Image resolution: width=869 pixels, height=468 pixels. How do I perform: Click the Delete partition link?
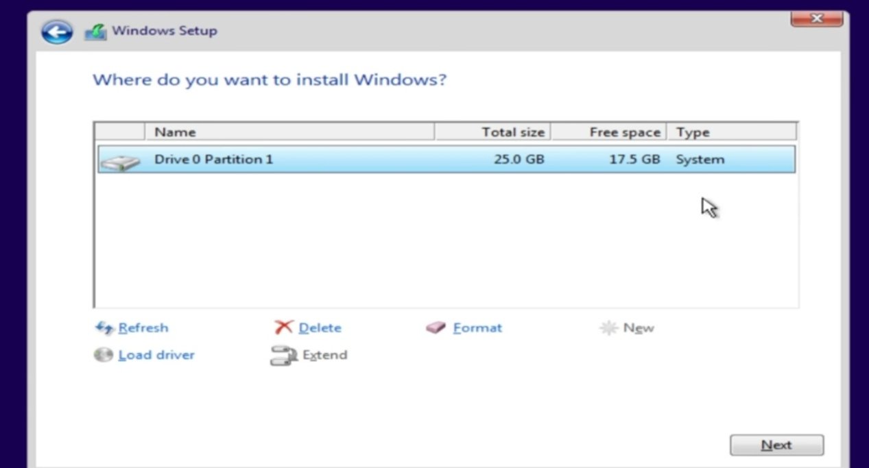pyautogui.click(x=320, y=328)
